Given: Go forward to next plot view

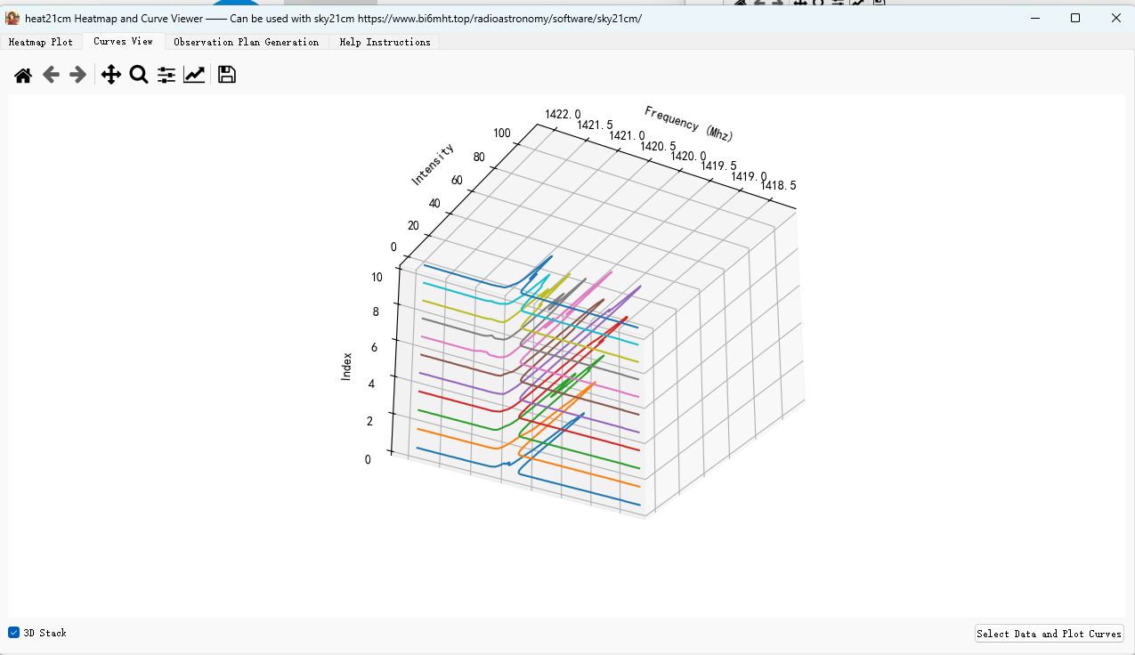Looking at the screenshot, I should (x=78, y=76).
